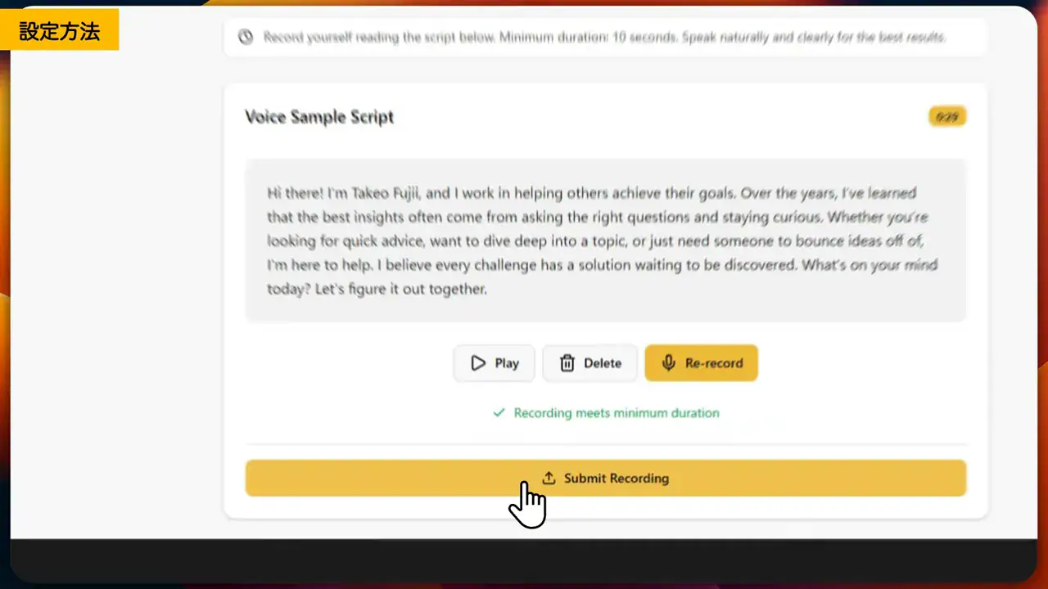Click the "Recording meets minimum duration" message
Screen dimensions: 1048x589
click(x=616, y=413)
